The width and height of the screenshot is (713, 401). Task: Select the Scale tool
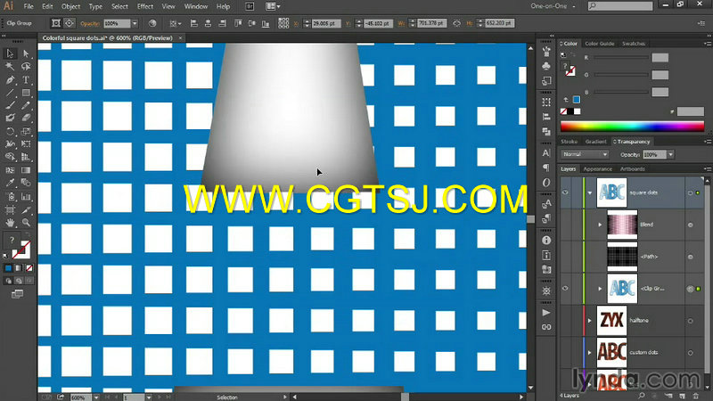(x=26, y=132)
